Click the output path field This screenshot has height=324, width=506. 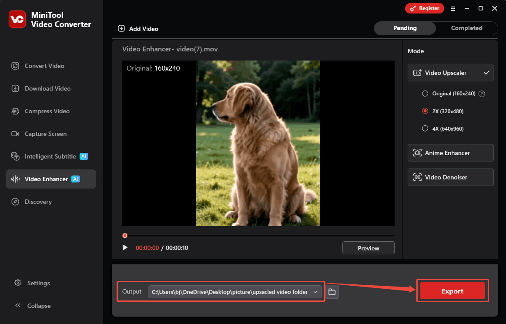231,292
